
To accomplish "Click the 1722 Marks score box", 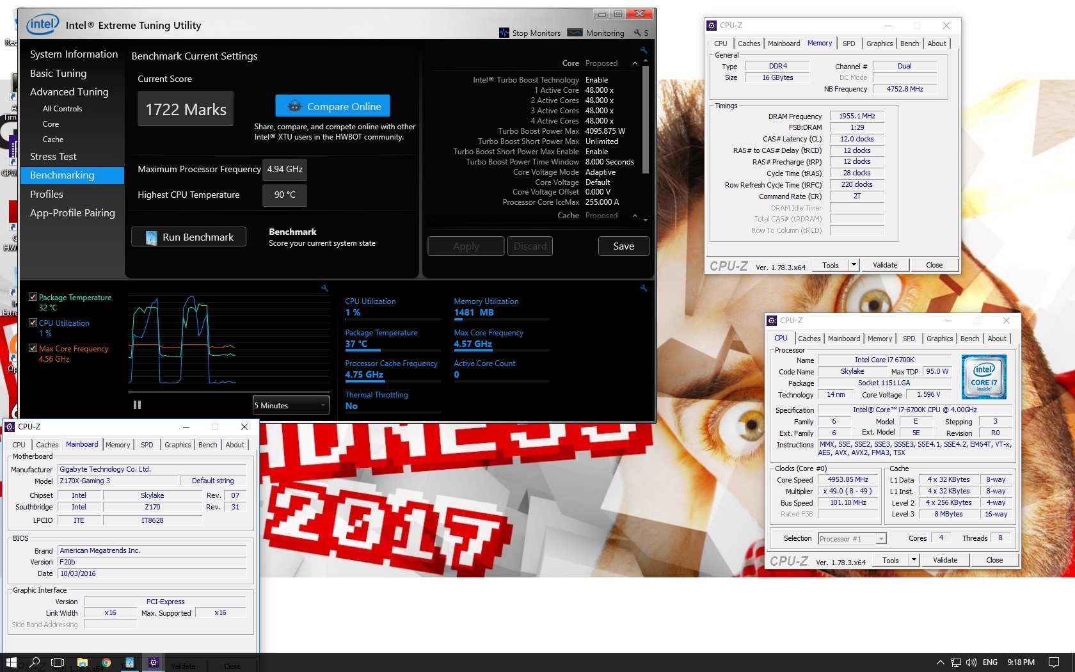I will 186,109.
